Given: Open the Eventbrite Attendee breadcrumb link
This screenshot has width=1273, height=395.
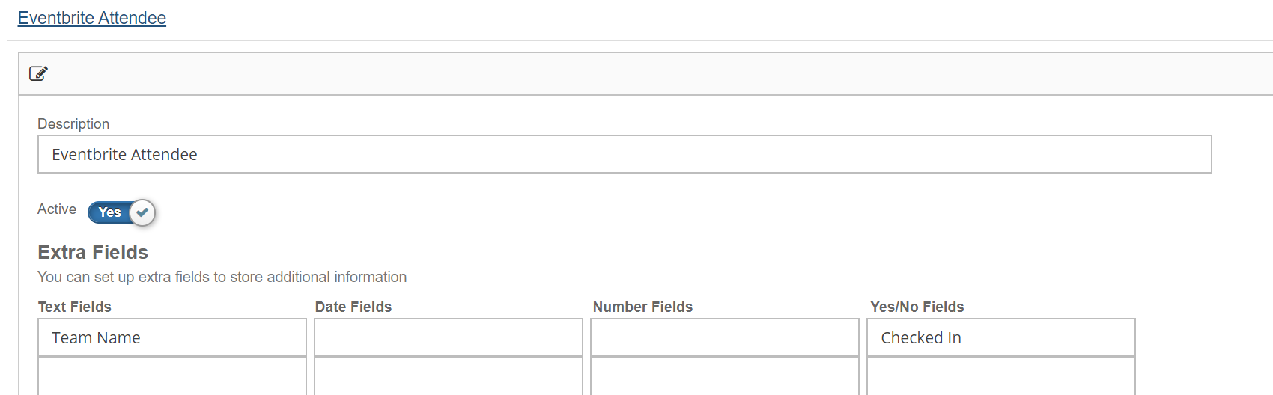Looking at the screenshot, I should [x=92, y=18].
